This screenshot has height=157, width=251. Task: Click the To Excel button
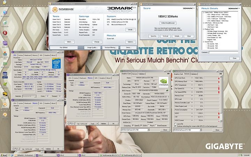tap(166, 36)
